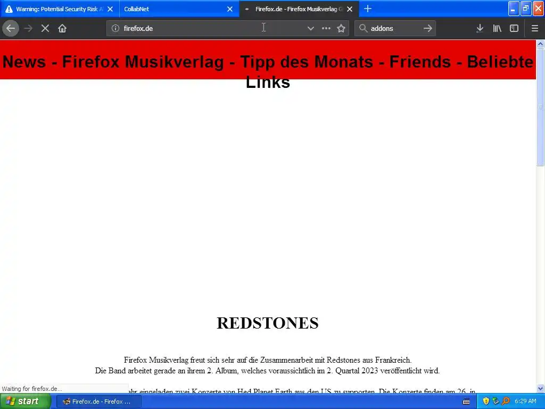Open the URL bar history dropdown
Image resolution: width=545 pixels, height=409 pixels.
click(x=311, y=29)
